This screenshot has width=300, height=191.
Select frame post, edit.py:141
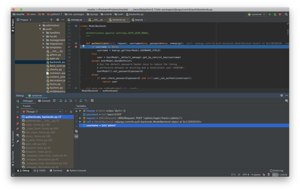(47, 144)
